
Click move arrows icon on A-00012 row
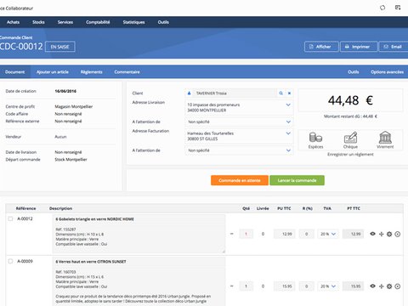click(x=382, y=234)
